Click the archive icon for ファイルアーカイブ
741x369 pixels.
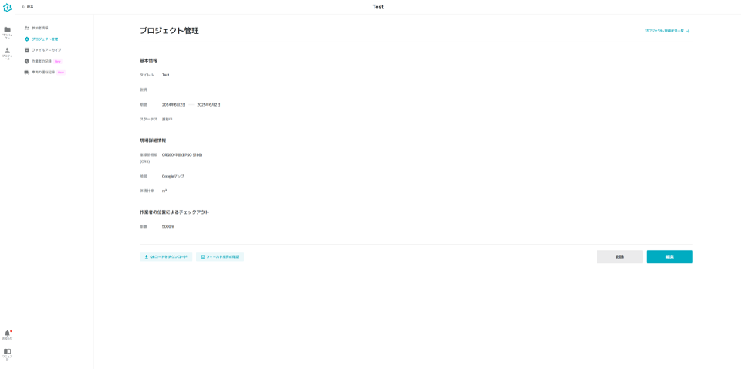pyautogui.click(x=27, y=50)
